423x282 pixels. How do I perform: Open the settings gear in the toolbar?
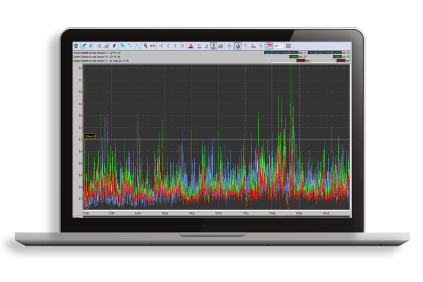click(x=76, y=46)
